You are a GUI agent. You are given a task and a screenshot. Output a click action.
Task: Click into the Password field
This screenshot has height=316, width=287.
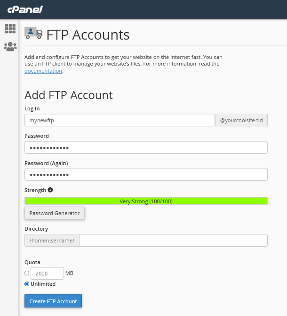[x=146, y=148]
